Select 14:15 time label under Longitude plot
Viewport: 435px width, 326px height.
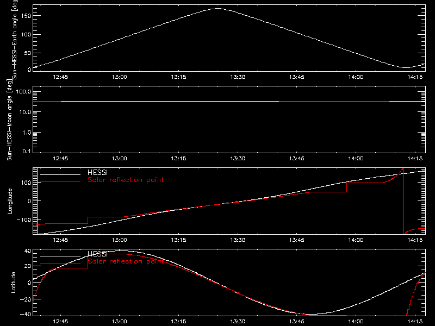(415, 240)
